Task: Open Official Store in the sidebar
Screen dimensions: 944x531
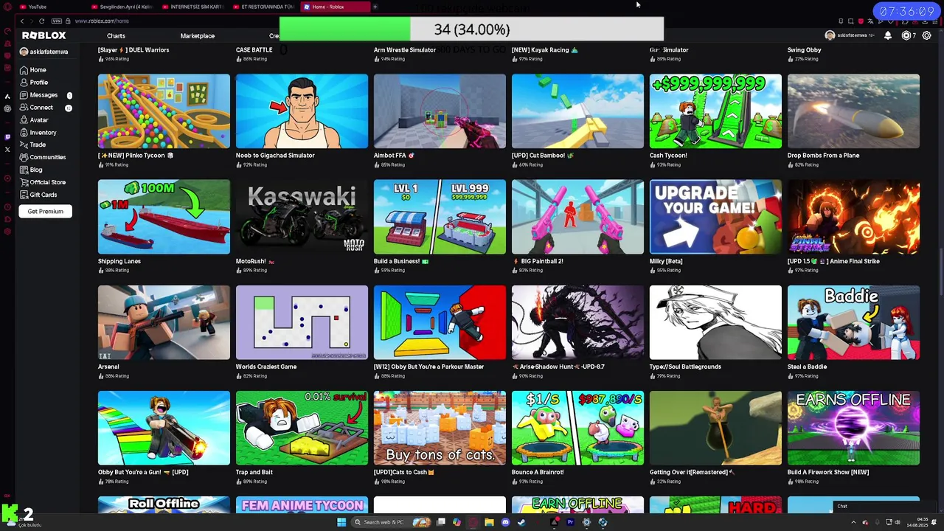Action: tap(43, 182)
